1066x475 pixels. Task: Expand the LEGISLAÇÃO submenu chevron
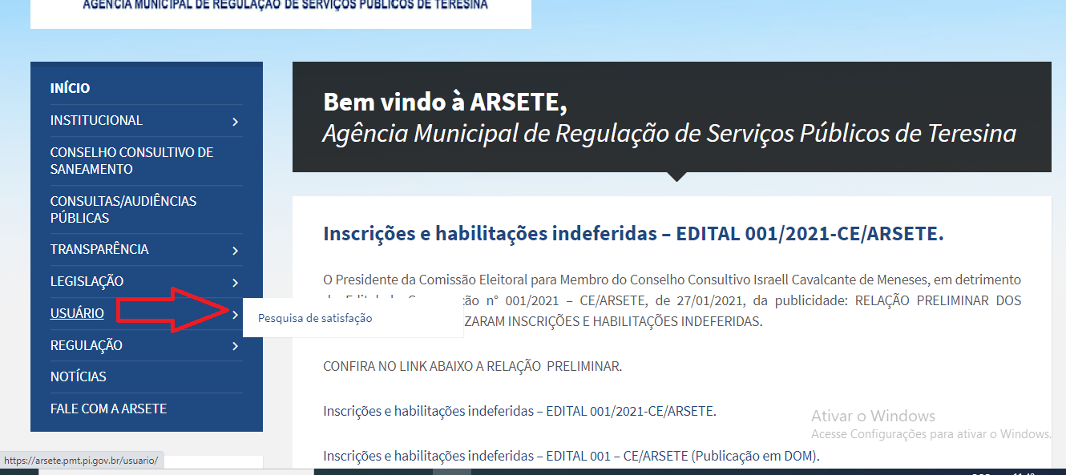click(x=235, y=283)
